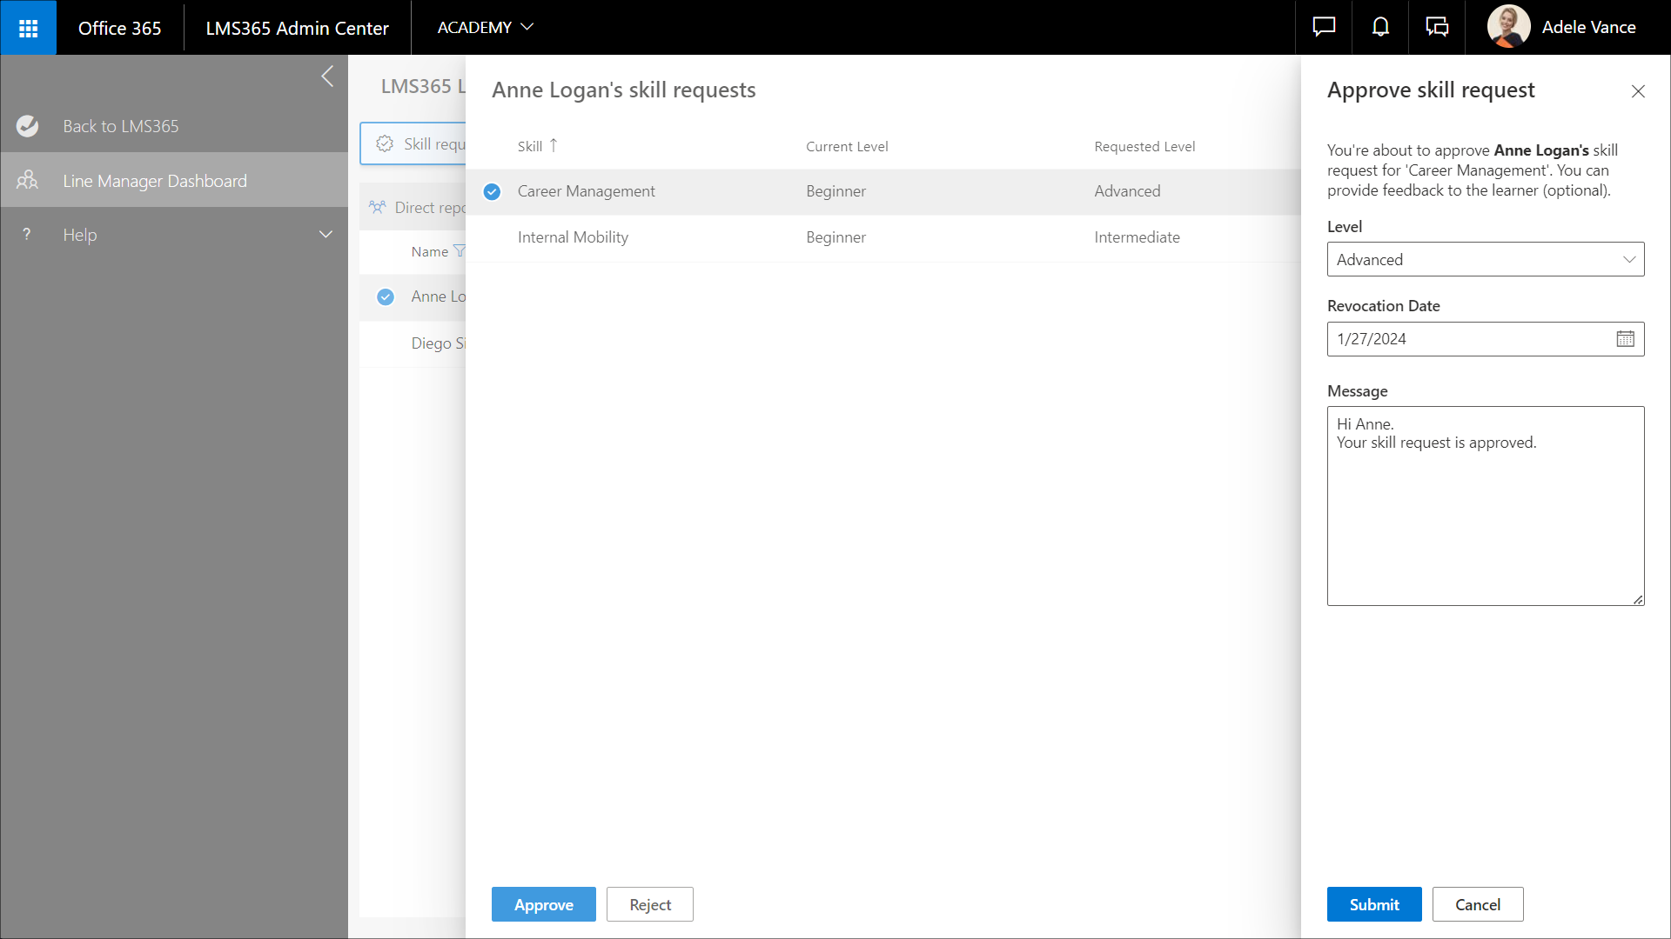The image size is (1671, 939).
Task: Click Adele Vance profile picture
Action: (x=1508, y=27)
